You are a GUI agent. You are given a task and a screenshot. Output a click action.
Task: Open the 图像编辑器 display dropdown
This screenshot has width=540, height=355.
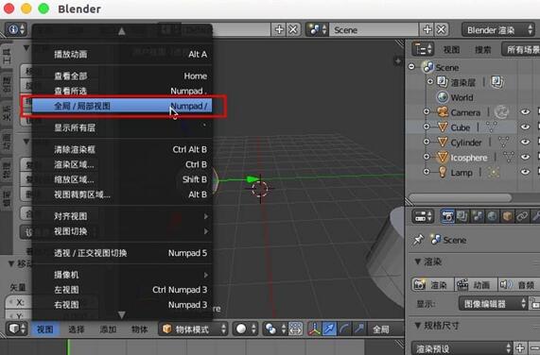point(493,304)
